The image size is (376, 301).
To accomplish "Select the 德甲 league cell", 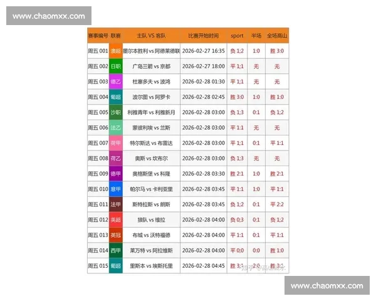I will coord(115,174).
